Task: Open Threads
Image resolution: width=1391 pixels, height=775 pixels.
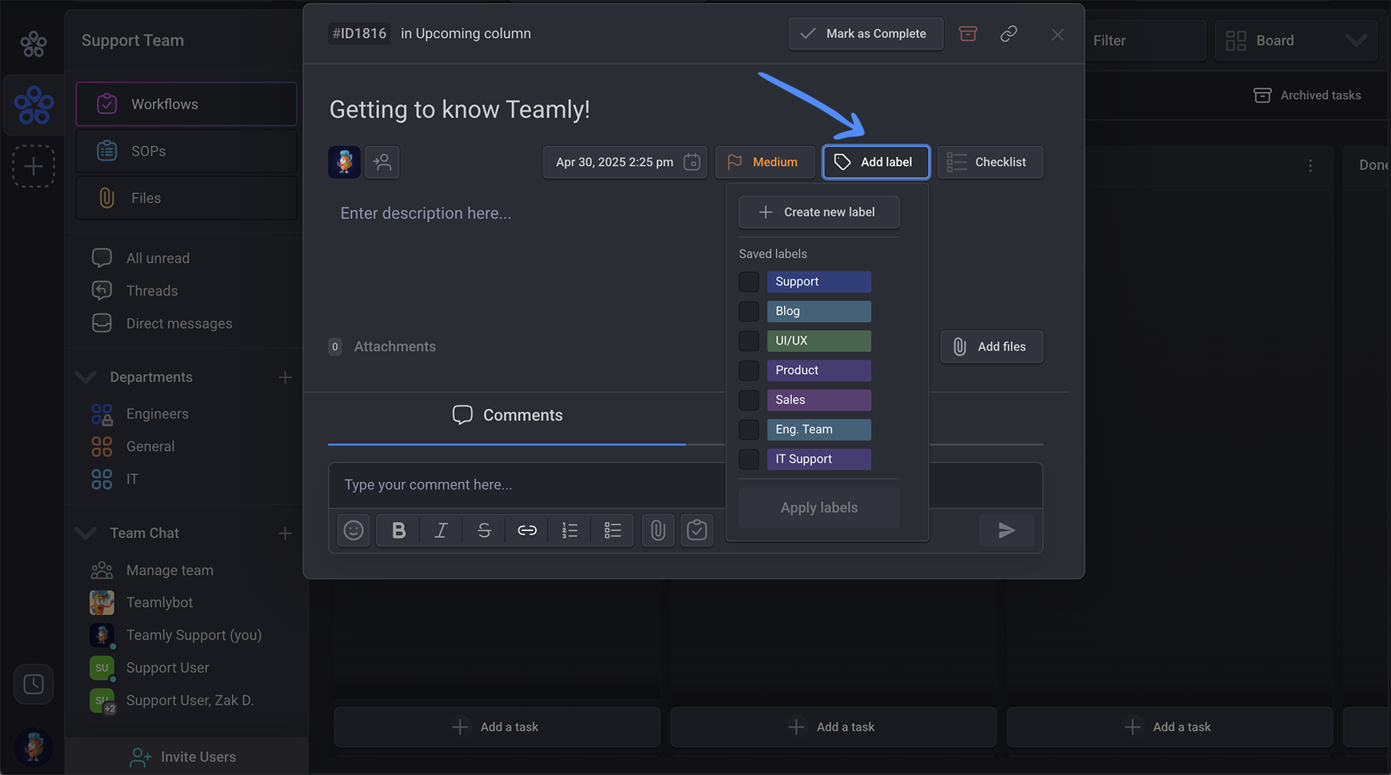Action: (x=134, y=291)
